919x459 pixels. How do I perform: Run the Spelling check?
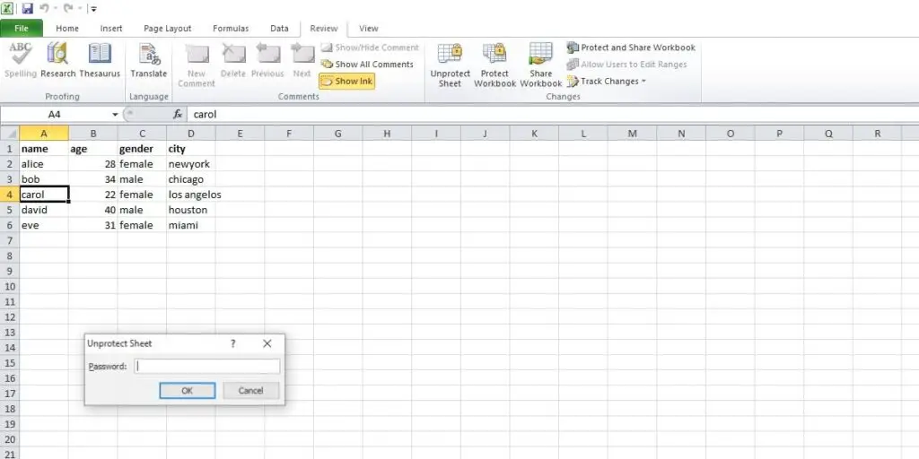click(x=21, y=60)
